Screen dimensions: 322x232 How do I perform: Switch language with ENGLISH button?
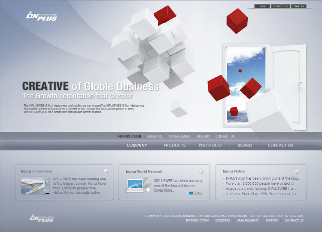click(x=298, y=6)
